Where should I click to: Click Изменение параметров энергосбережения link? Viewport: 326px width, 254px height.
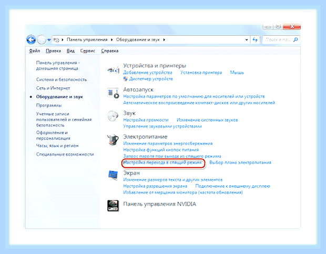168,144
